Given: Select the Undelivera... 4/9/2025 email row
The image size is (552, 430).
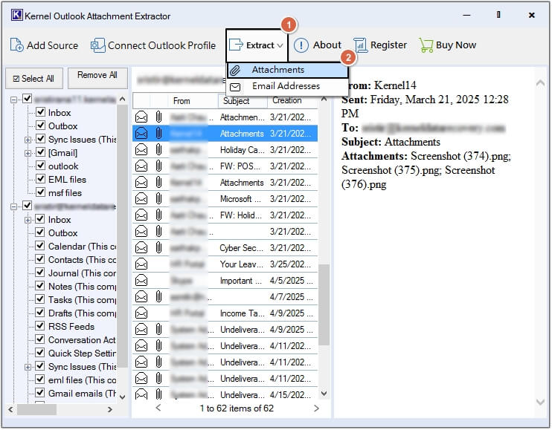Looking at the screenshot, I should pyautogui.click(x=225, y=330).
